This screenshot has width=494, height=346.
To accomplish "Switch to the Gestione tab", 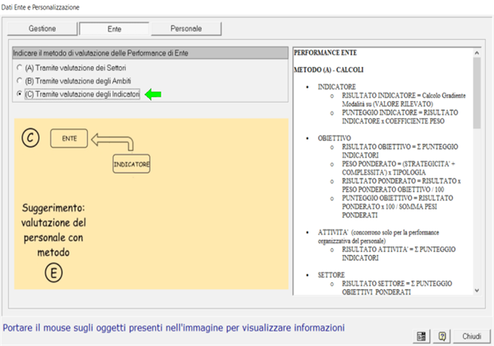I will click(x=41, y=29).
